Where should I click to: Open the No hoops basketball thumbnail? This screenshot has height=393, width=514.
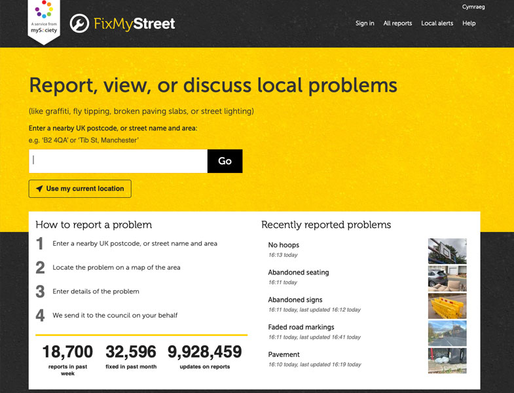tap(447, 251)
